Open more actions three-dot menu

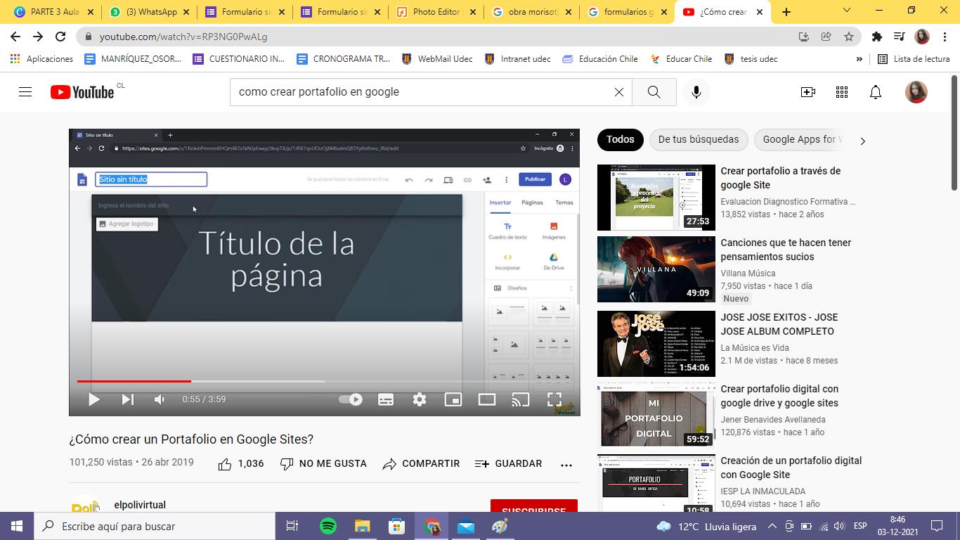click(566, 465)
